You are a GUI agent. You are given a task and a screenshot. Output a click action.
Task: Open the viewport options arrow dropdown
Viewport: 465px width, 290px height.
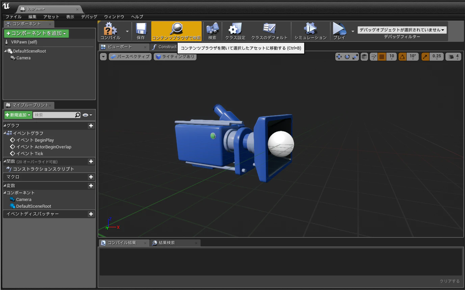click(103, 57)
